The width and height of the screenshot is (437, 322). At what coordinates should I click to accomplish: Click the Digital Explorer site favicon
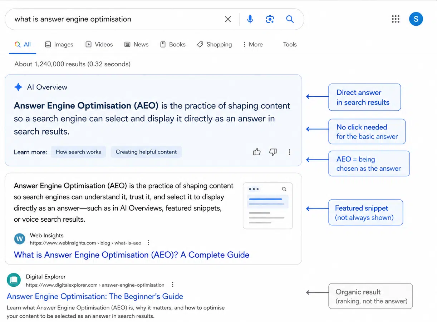coord(14,280)
